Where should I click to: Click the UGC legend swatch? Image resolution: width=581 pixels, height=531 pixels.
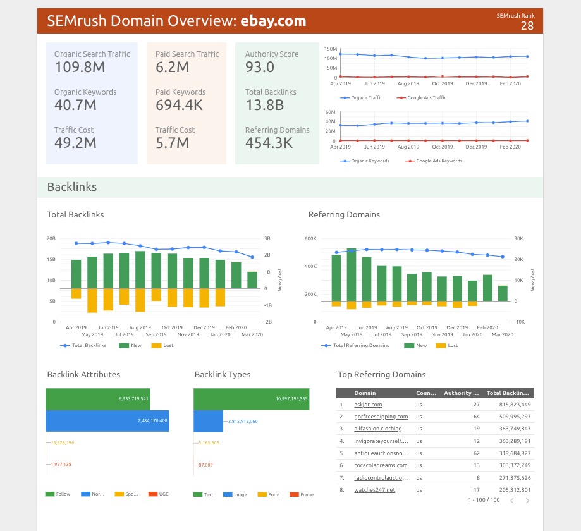[x=153, y=494]
